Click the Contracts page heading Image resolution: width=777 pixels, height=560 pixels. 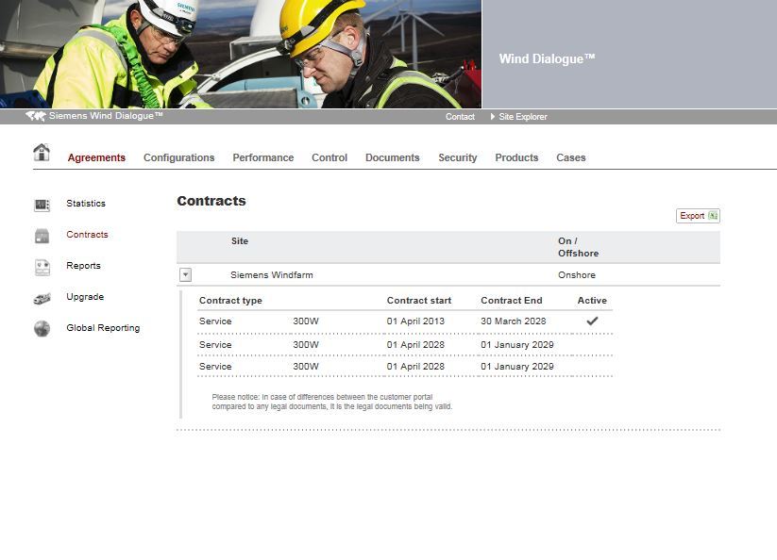pos(211,201)
